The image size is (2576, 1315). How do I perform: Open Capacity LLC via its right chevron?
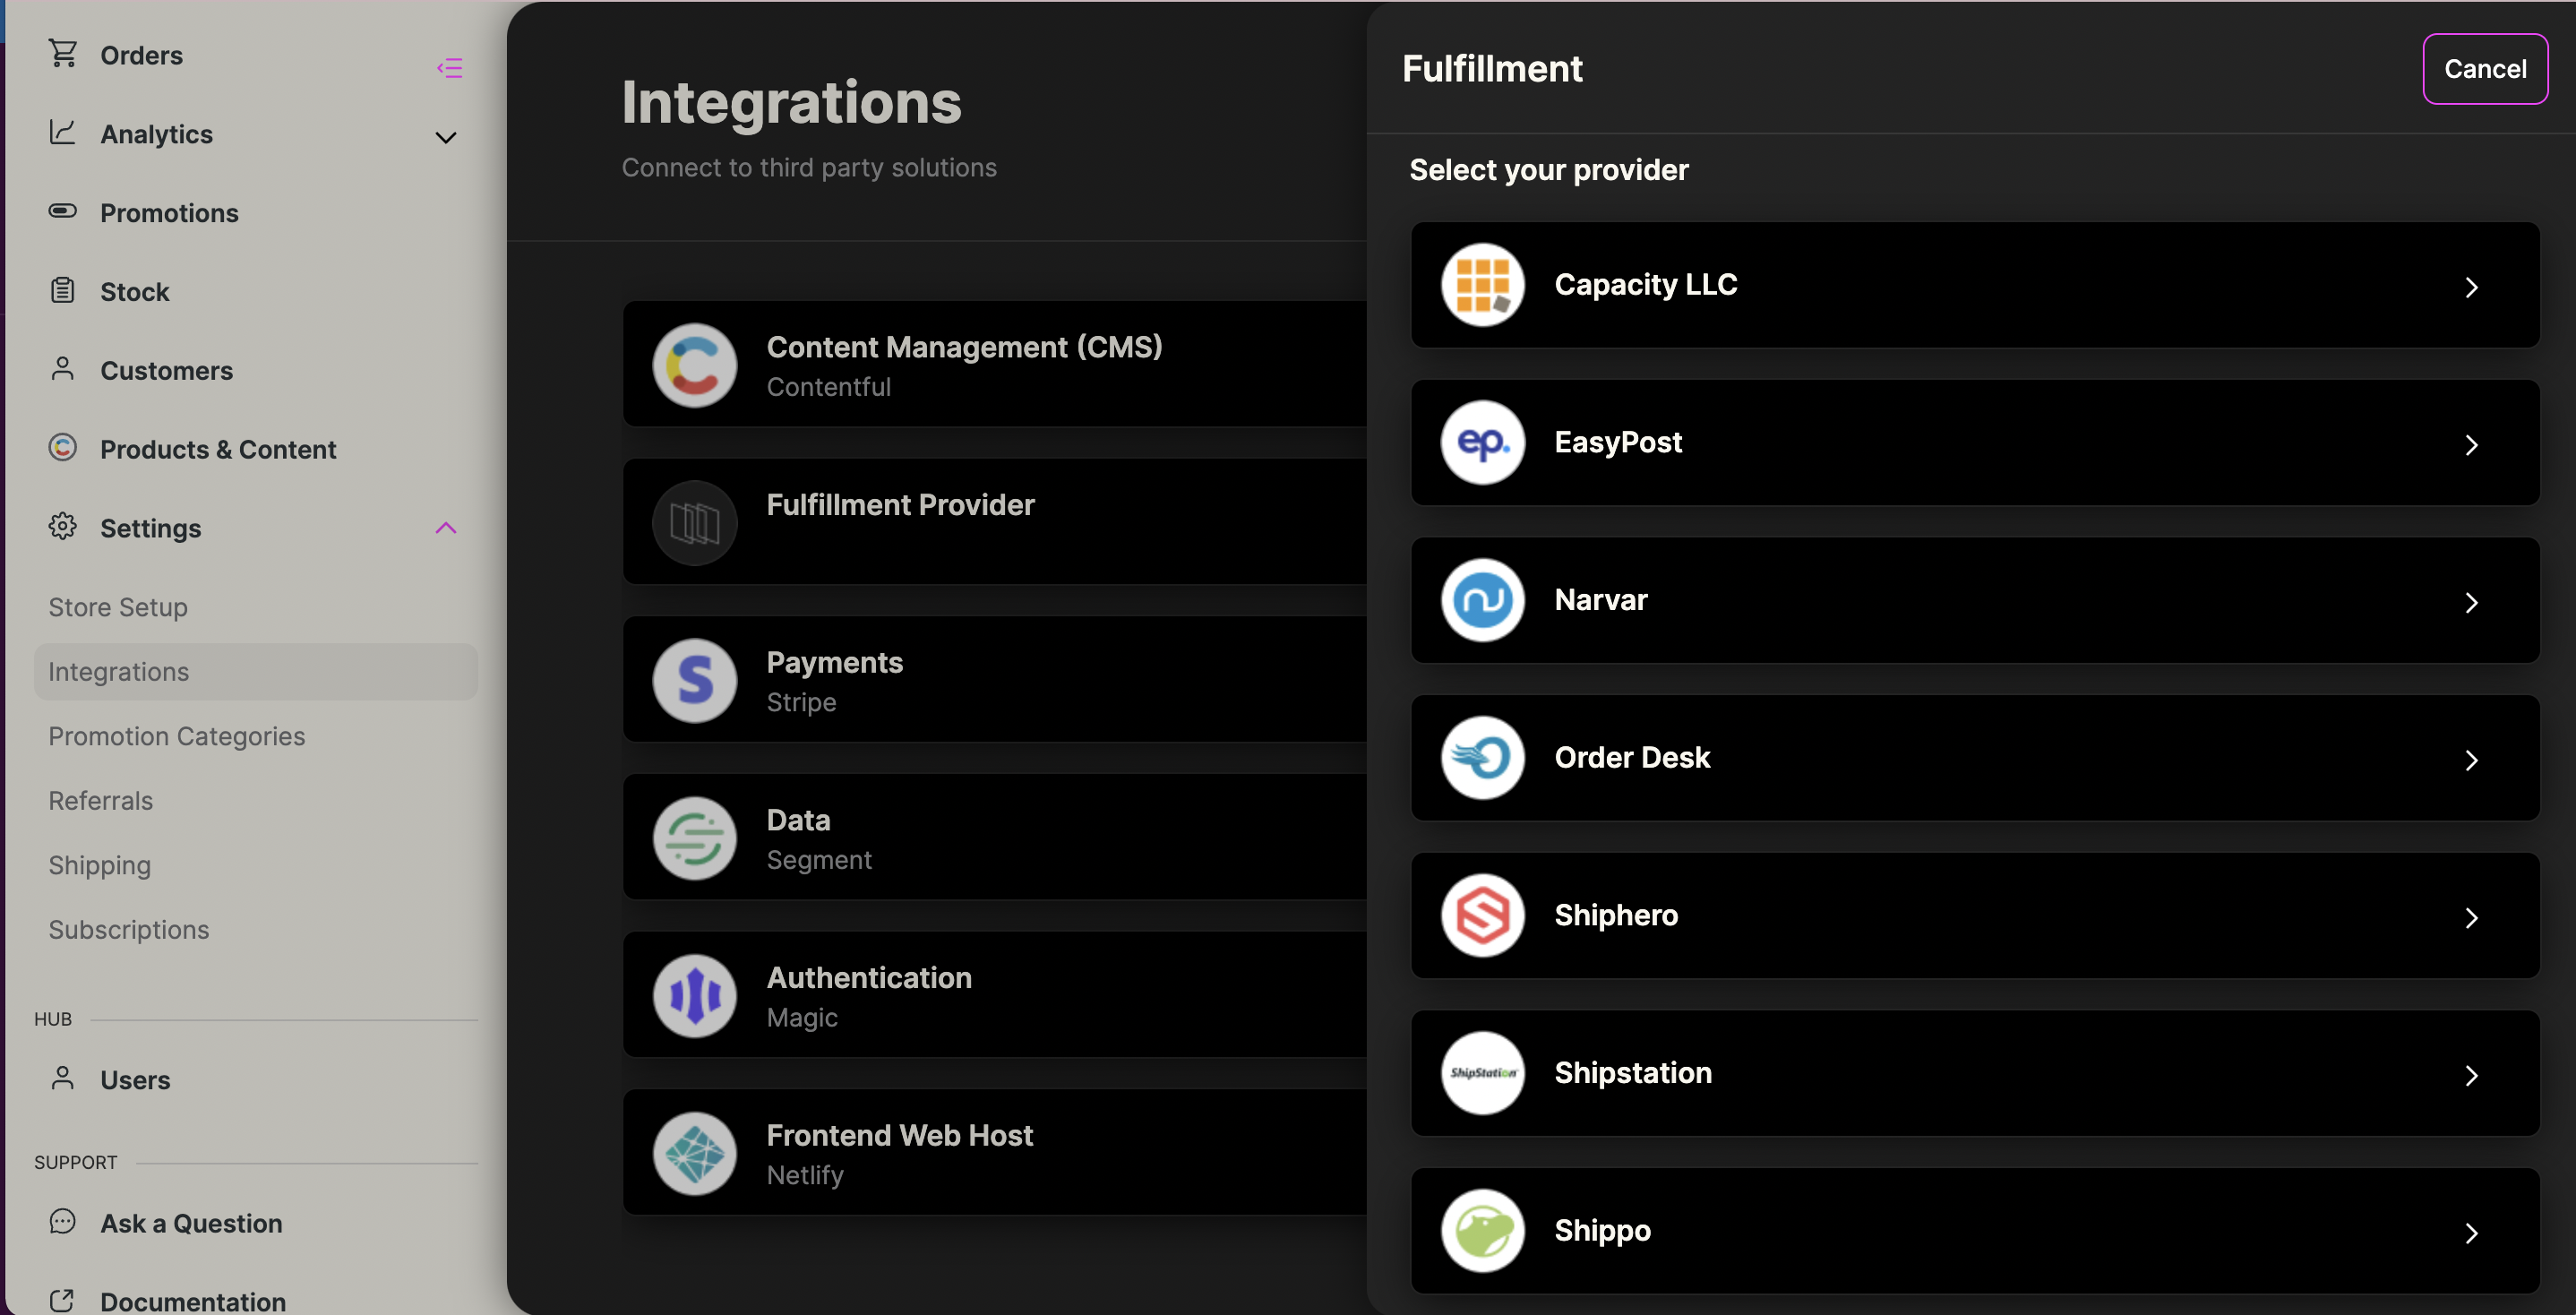(x=2471, y=287)
